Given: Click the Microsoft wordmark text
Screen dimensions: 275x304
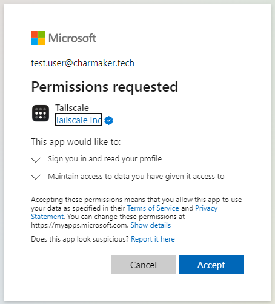Looking at the screenshot, I should click(x=73, y=38).
